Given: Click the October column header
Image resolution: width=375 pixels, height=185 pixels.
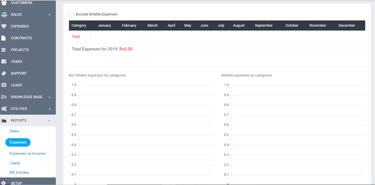Looking at the screenshot, I should tap(292, 26).
